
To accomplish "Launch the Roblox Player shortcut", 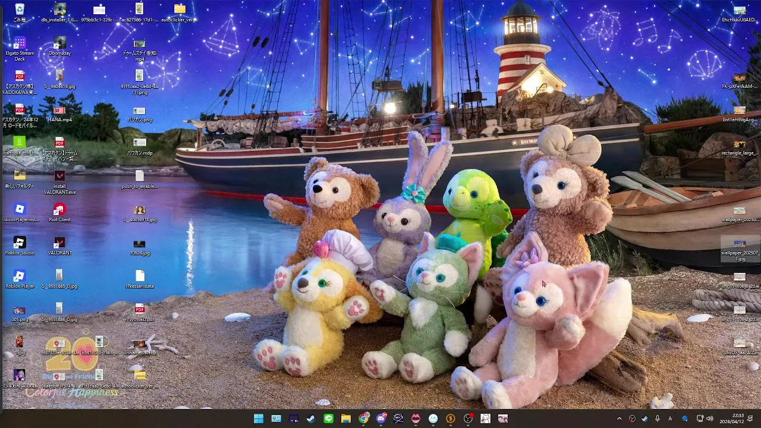I will tap(20, 279).
